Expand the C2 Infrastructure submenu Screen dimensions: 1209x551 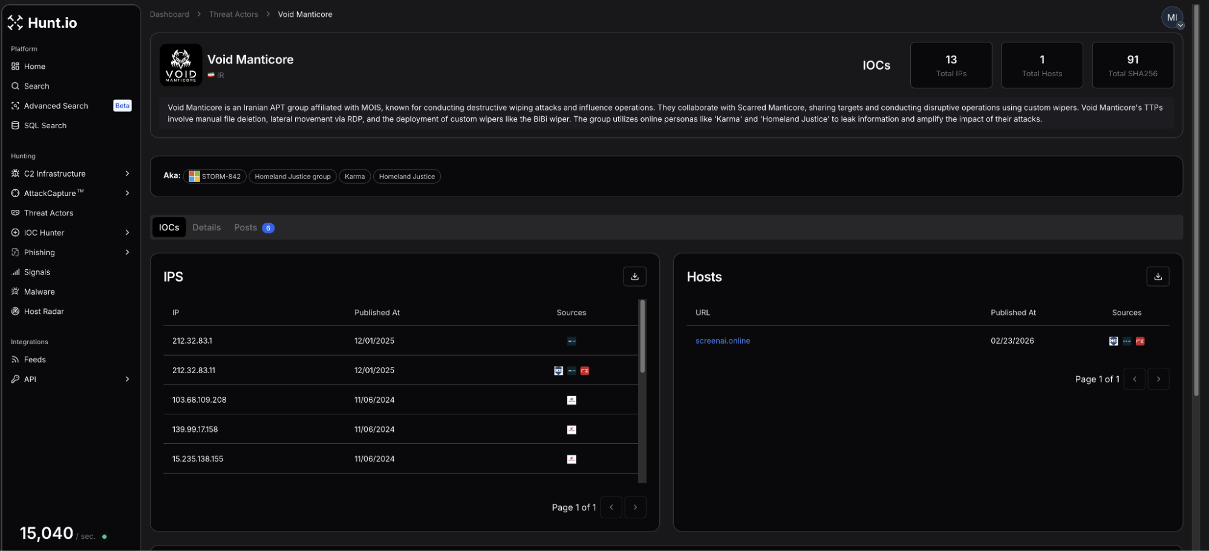(x=127, y=174)
